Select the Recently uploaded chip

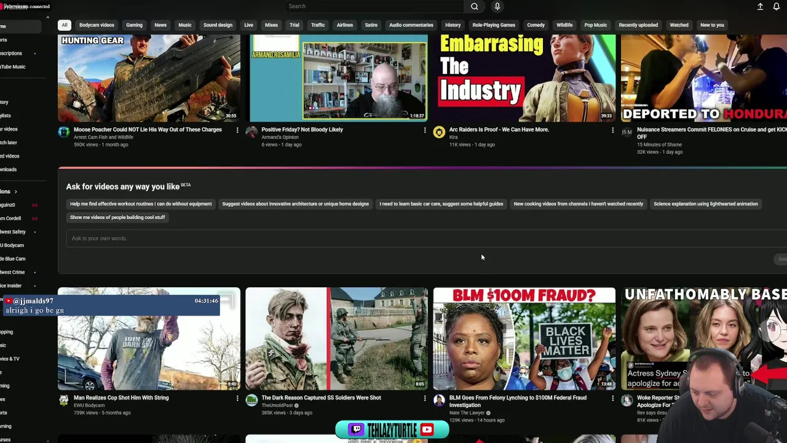[x=638, y=25]
